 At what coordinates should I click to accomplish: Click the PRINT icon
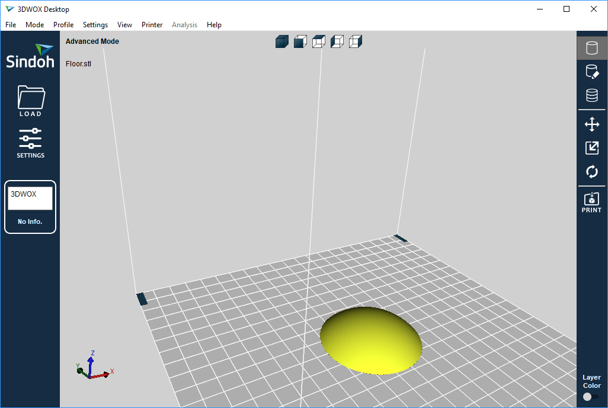coord(591,203)
